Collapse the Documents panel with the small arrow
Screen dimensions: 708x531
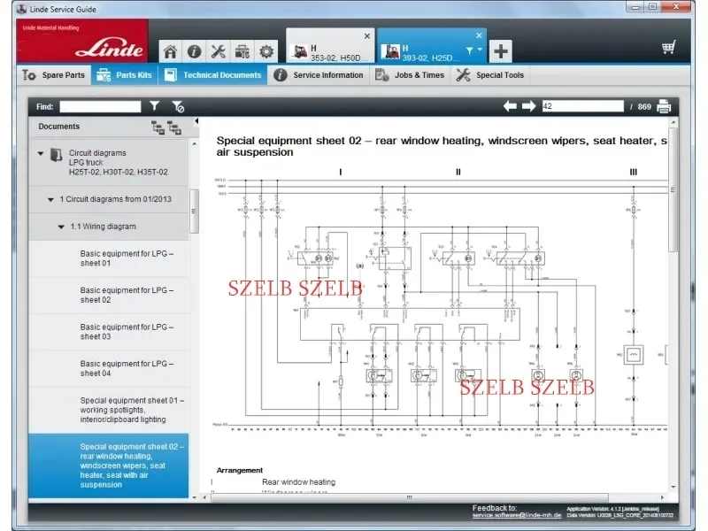196,121
